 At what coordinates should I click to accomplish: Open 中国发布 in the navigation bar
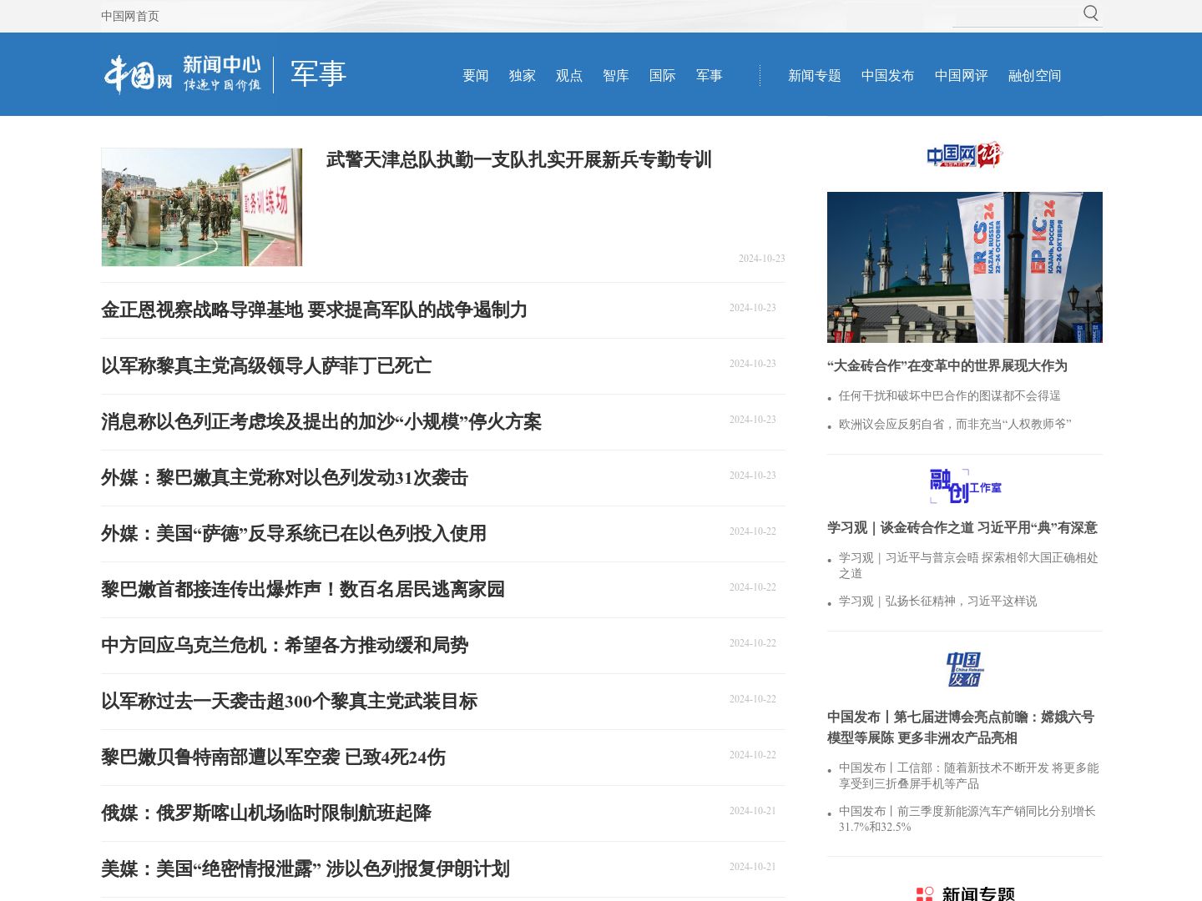coord(888,76)
